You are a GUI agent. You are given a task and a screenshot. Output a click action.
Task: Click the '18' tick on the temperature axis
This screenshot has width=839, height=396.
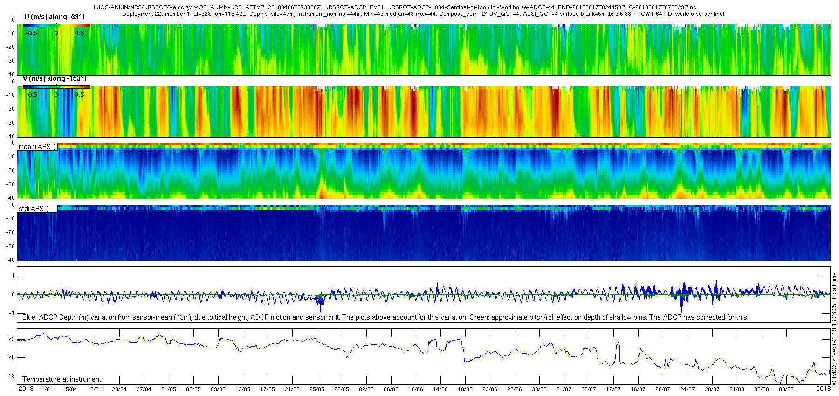[x=12, y=376]
